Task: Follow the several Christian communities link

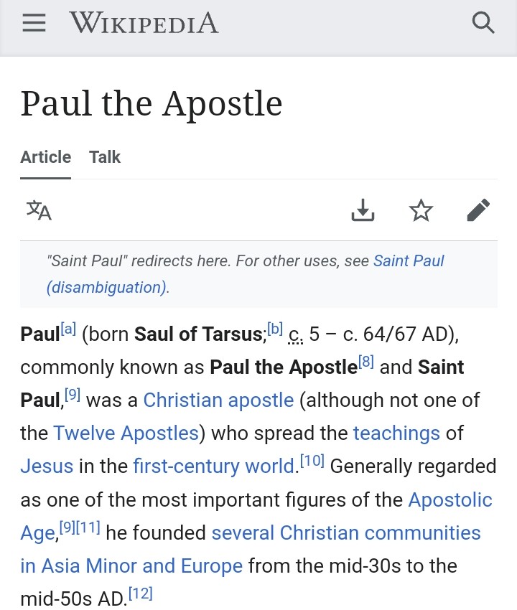Action: tap(346, 532)
